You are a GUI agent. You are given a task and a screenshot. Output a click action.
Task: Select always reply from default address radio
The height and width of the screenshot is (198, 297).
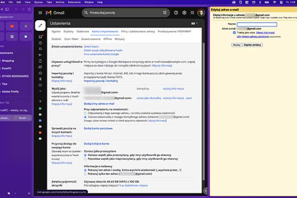pos(85,117)
